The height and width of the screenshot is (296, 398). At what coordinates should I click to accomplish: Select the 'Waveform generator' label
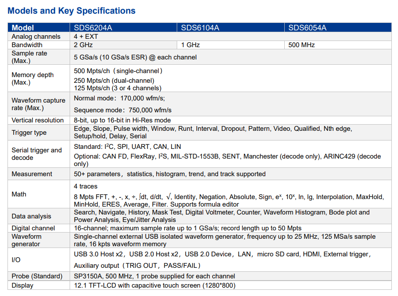click(x=26, y=240)
